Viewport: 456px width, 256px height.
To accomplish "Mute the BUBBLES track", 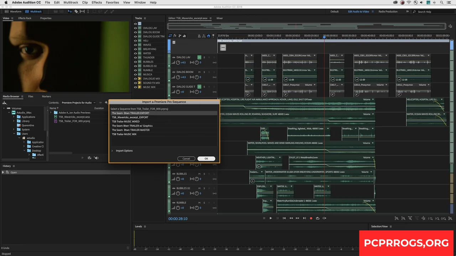I will pyautogui.click(x=199, y=174).
